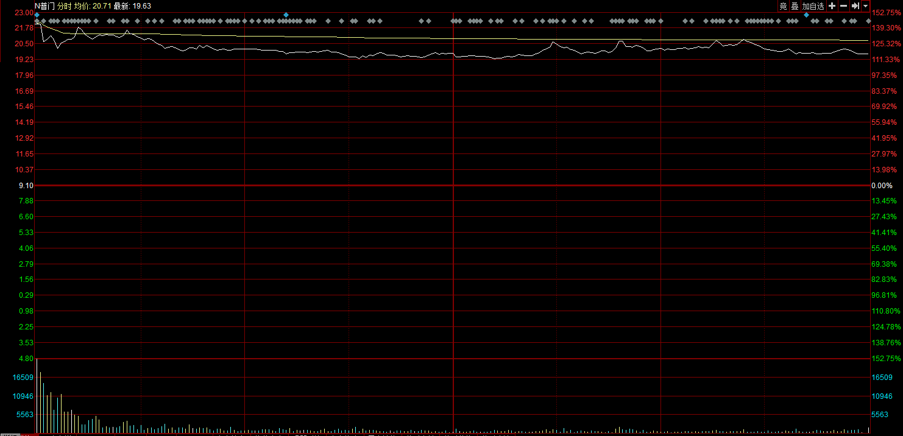Click the N普门 stock name label
This screenshot has height=436, width=903.
click(44, 5)
